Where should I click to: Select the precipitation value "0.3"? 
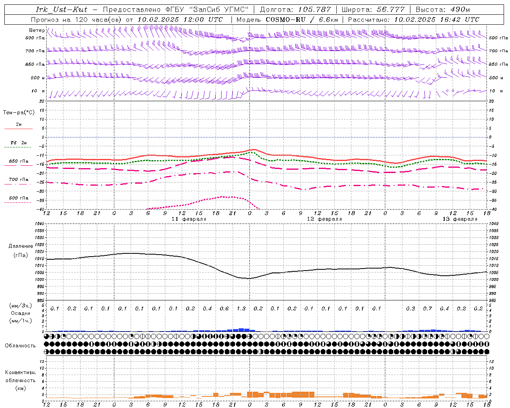(x=410, y=308)
